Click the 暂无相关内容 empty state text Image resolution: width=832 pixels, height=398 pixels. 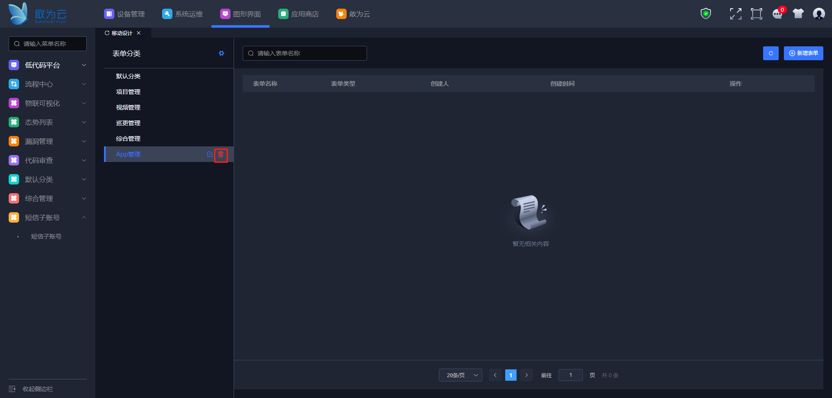coord(531,244)
